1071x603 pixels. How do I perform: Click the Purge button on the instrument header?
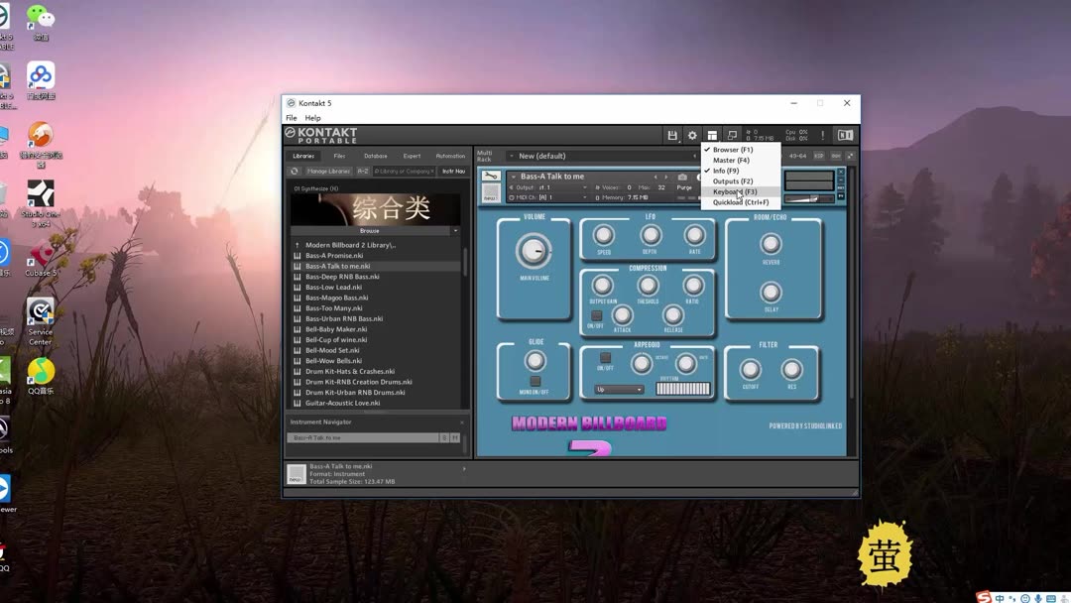(683, 186)
